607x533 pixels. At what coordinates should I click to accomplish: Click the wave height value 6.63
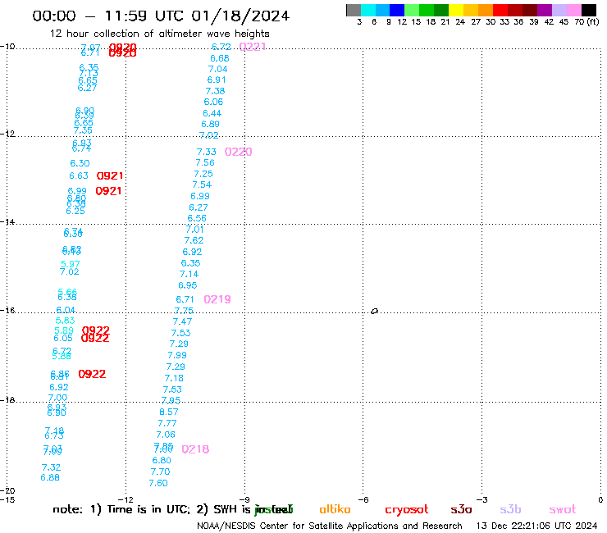click(79, 175)
